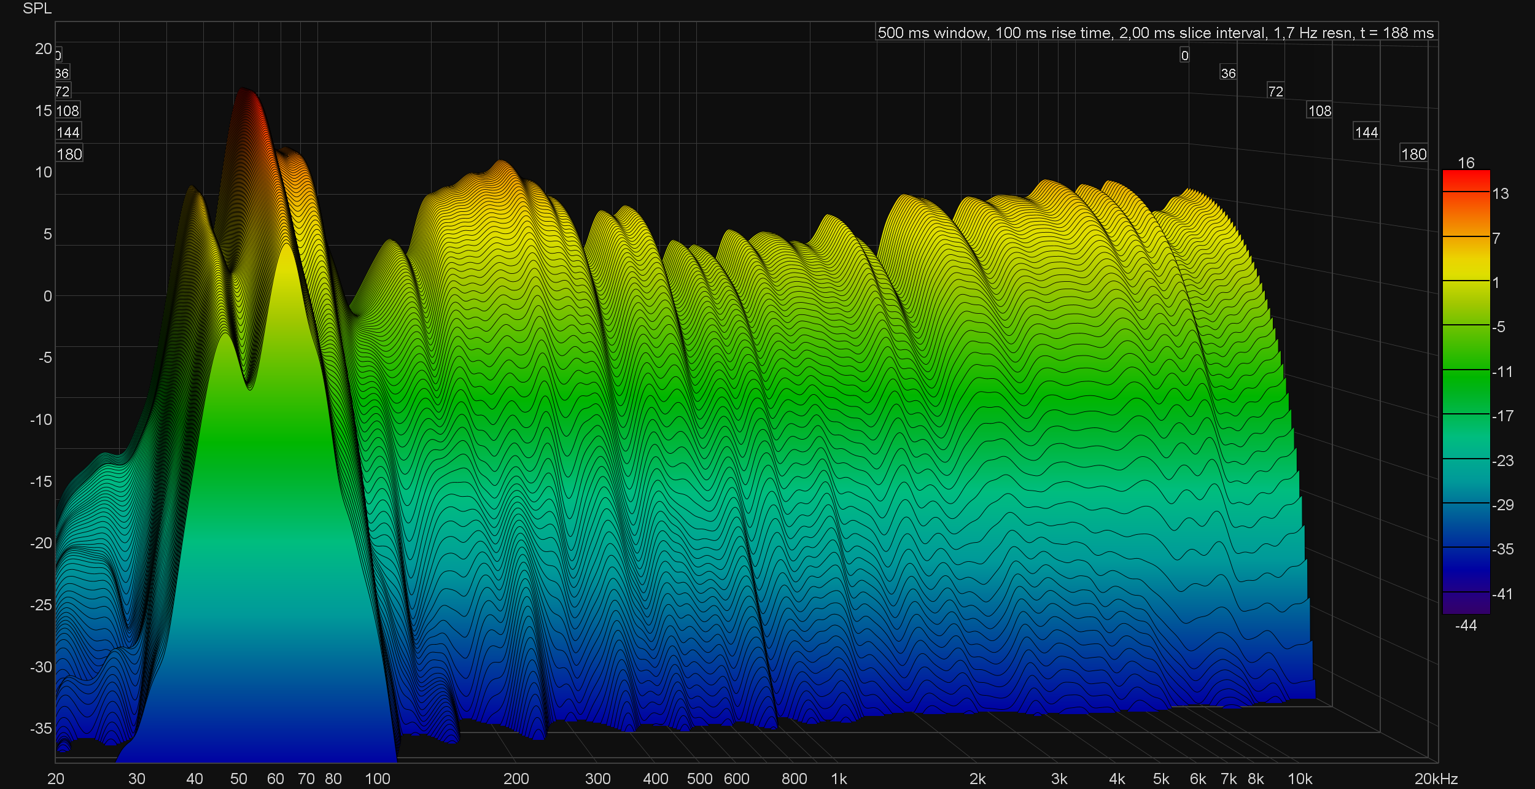Click the 20 dB label on SPL axis
This screenshot has height=789, width=1535.
[x=43, y=49]
